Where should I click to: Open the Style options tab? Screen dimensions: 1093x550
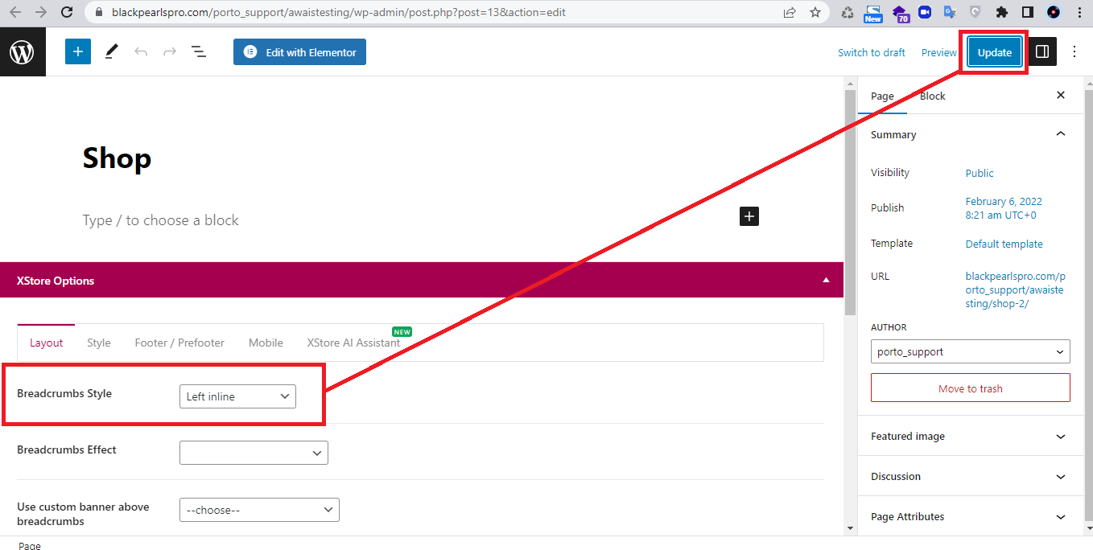(99, 343)
